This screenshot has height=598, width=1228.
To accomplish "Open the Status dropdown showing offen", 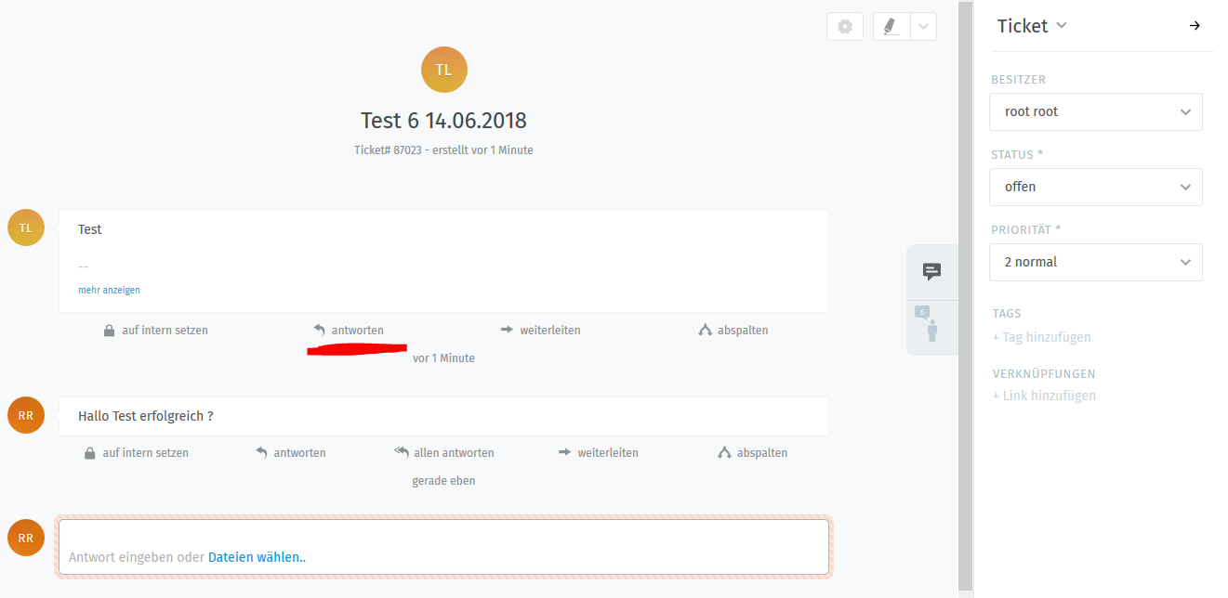I will 1096,187.
